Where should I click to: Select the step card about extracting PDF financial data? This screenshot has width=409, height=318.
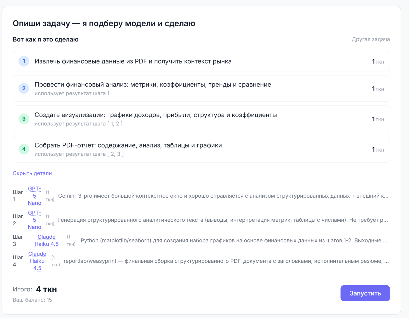tap(201, 61)
